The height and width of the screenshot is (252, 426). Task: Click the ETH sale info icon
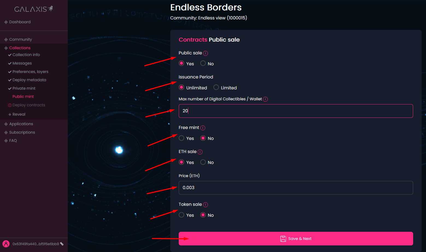(200, 152)
